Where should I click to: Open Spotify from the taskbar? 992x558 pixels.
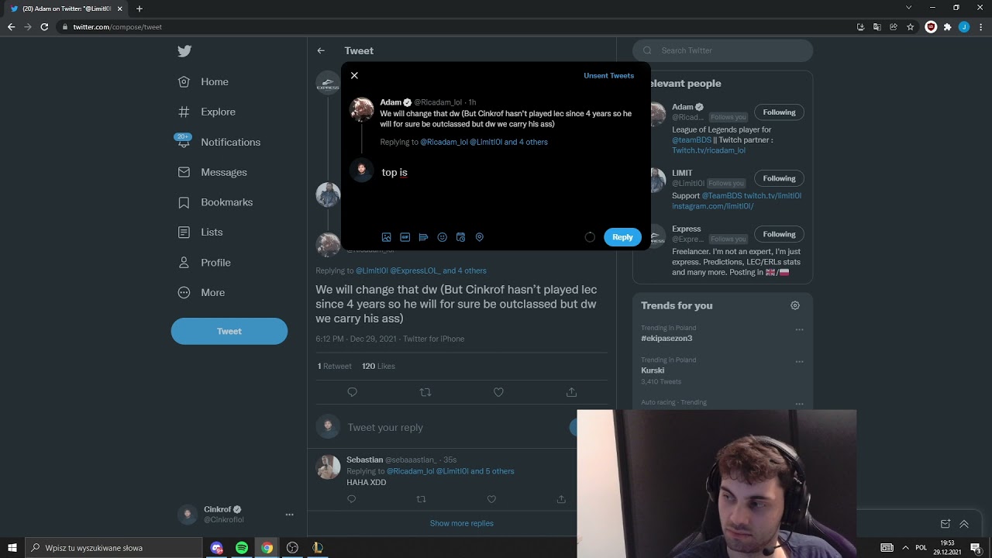click(242, 548)
